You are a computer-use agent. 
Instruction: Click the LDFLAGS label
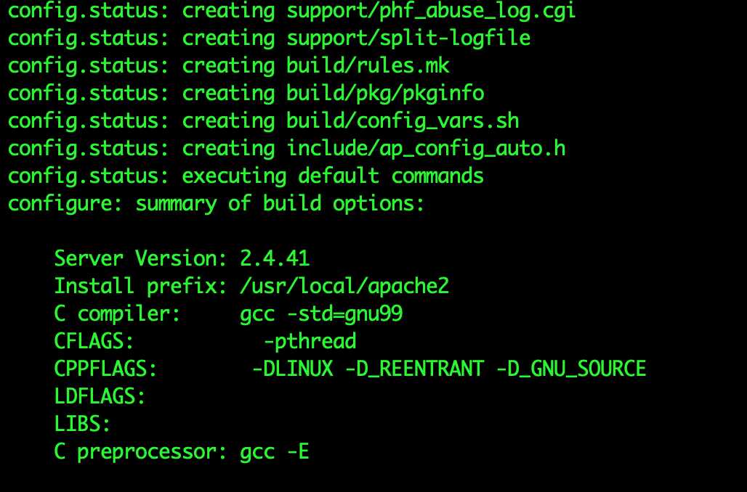click(101, 396)
